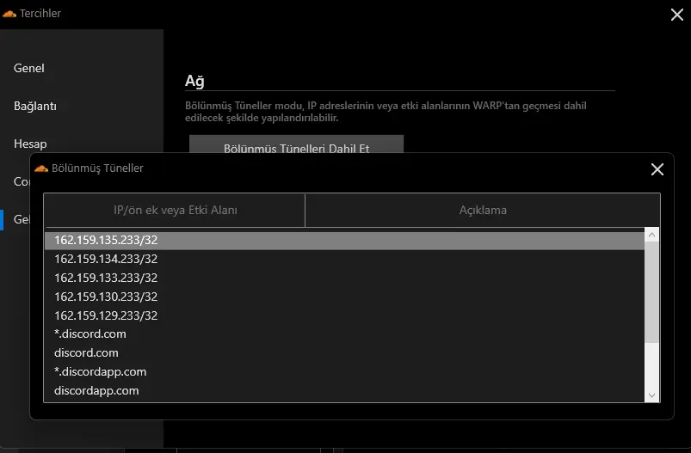Select row 162.159.135.233/32
Screen dimensions: 691x453
(344, 240)
